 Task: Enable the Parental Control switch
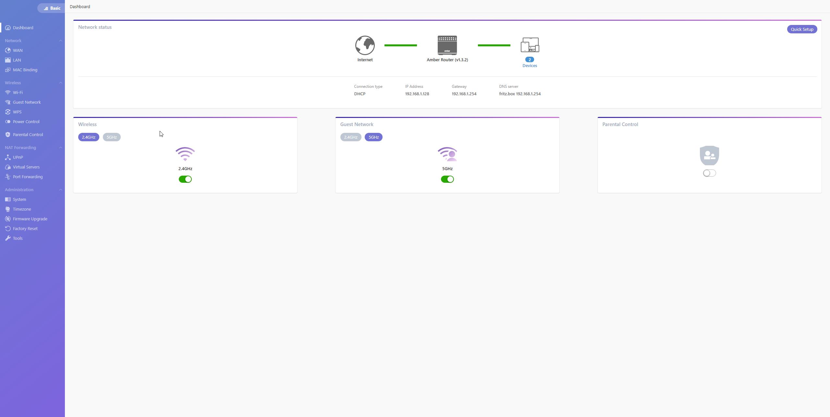click(709, 173)
